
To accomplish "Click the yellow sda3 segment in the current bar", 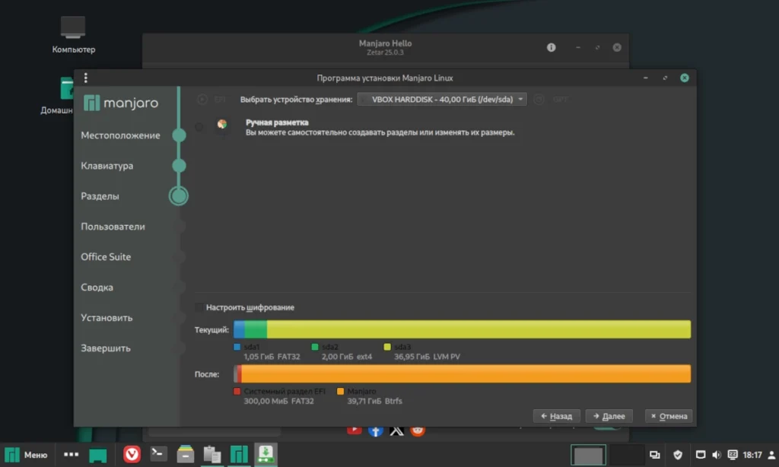I will pyautogui.click(x=479, y=329).
